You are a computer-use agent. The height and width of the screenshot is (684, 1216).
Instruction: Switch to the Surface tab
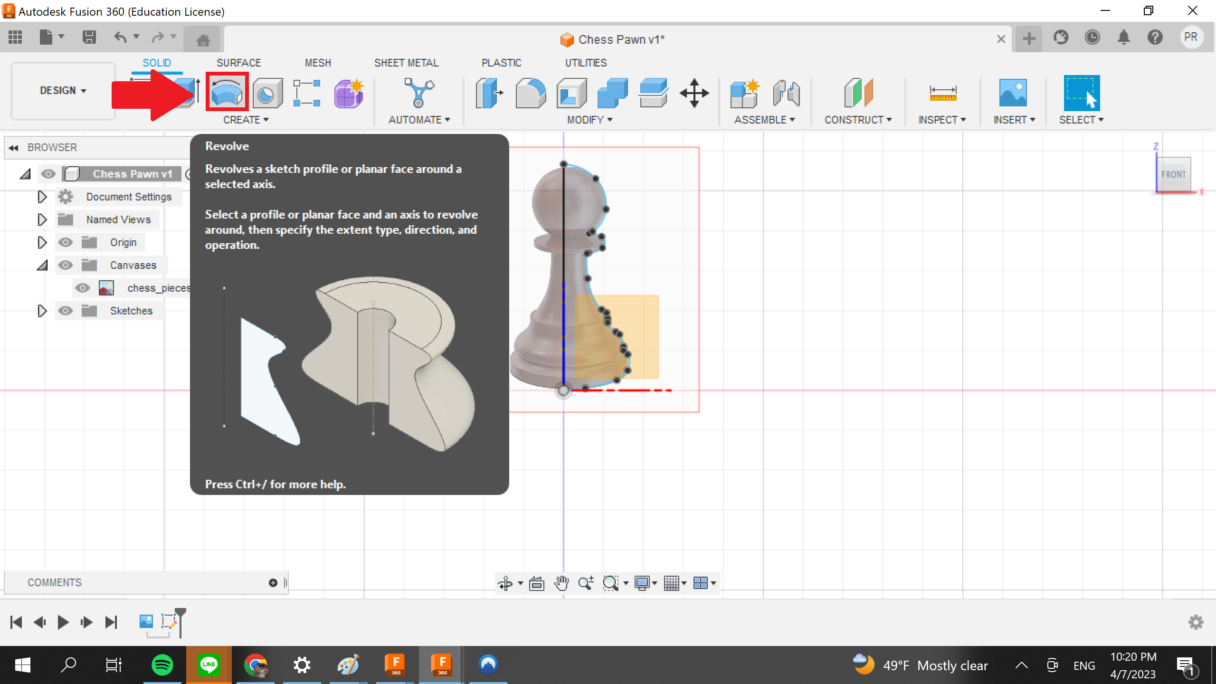(237, 63)
